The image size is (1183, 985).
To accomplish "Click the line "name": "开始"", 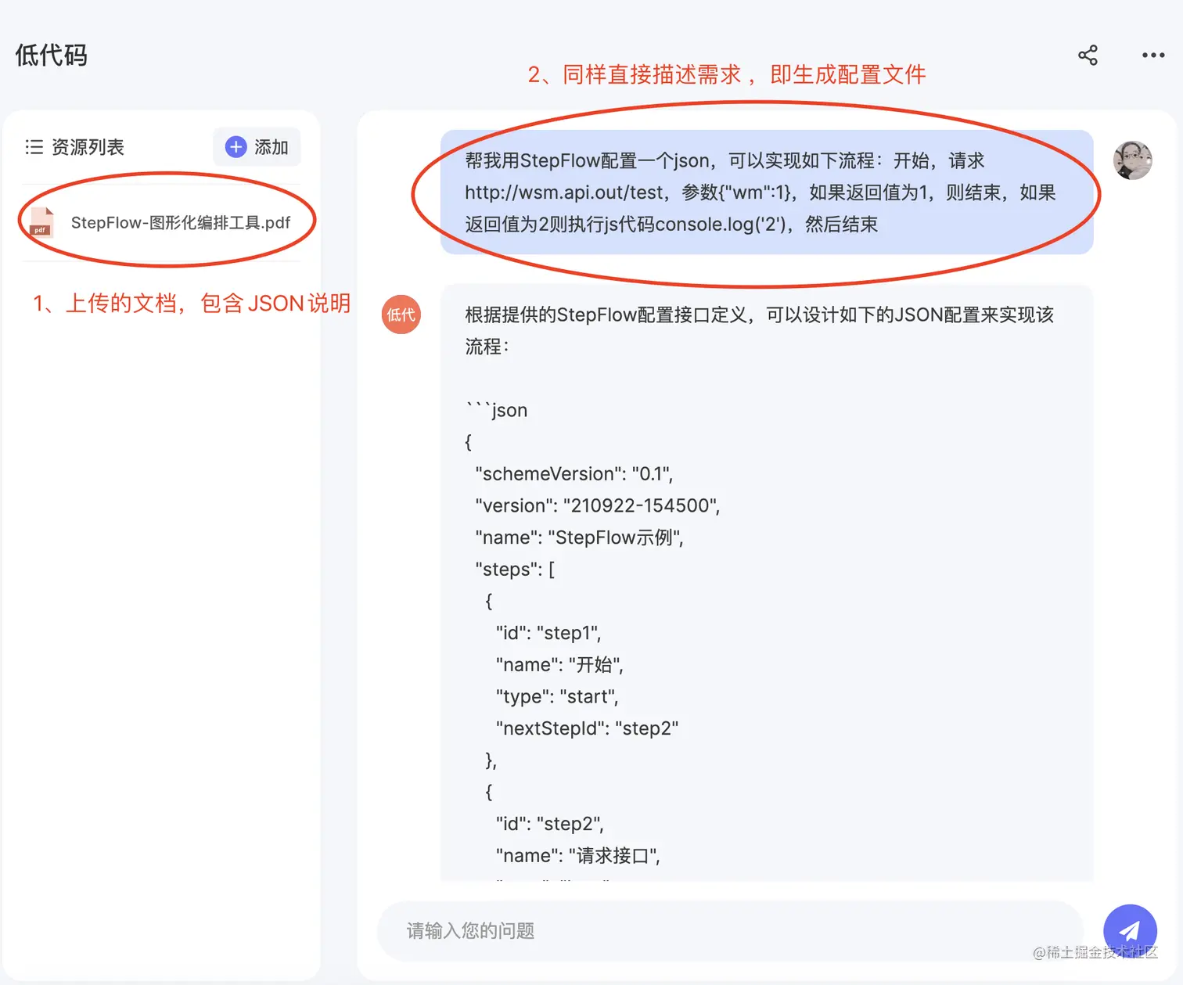I will click(x=559, y=665).
